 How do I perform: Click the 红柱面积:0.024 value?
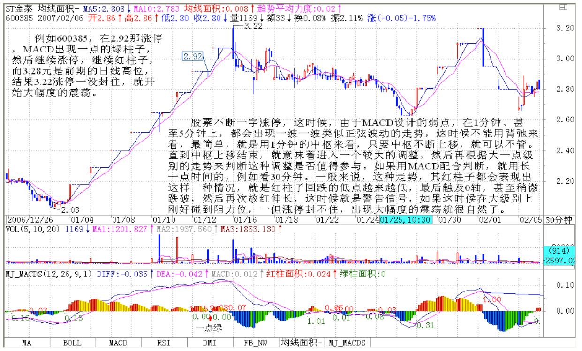tap(299, 274)
